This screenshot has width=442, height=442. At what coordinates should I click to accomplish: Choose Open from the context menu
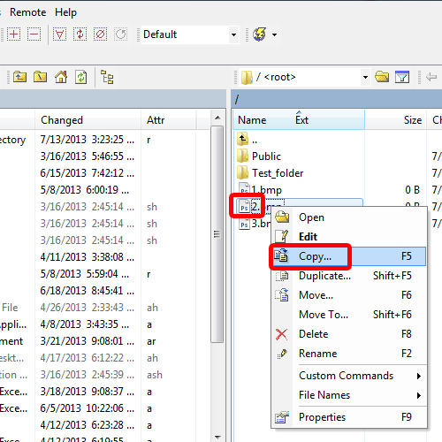coord(349,217)
